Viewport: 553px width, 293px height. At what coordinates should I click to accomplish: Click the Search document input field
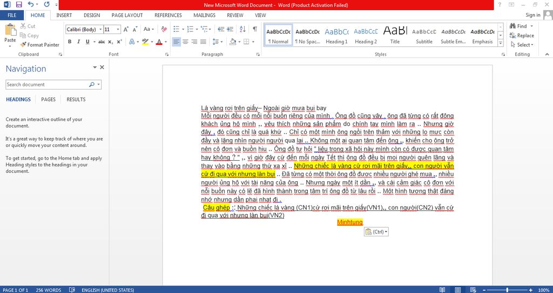coord(47,85)
